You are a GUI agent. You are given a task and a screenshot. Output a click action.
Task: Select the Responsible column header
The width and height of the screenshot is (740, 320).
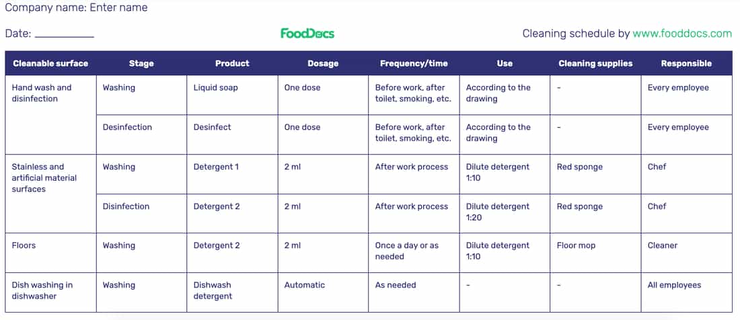coord(687,63)
